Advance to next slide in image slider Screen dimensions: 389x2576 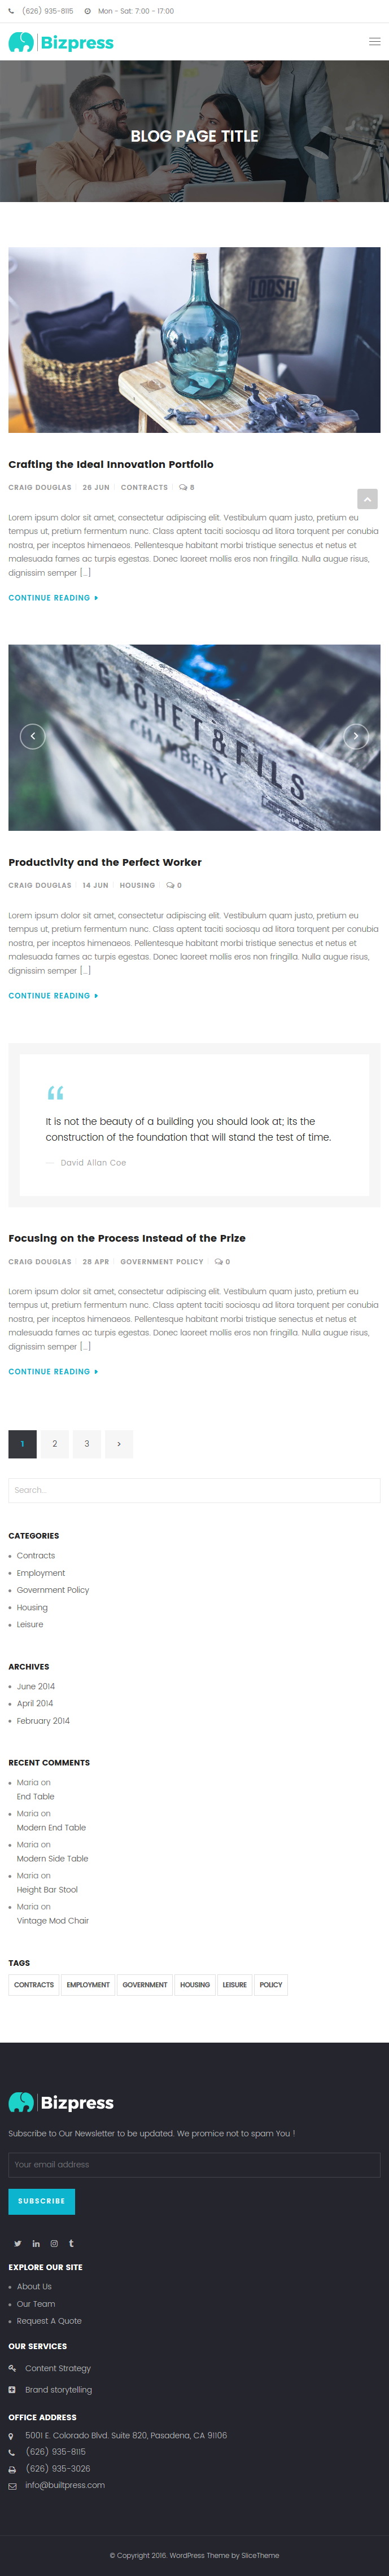click(x=356, y=736)
